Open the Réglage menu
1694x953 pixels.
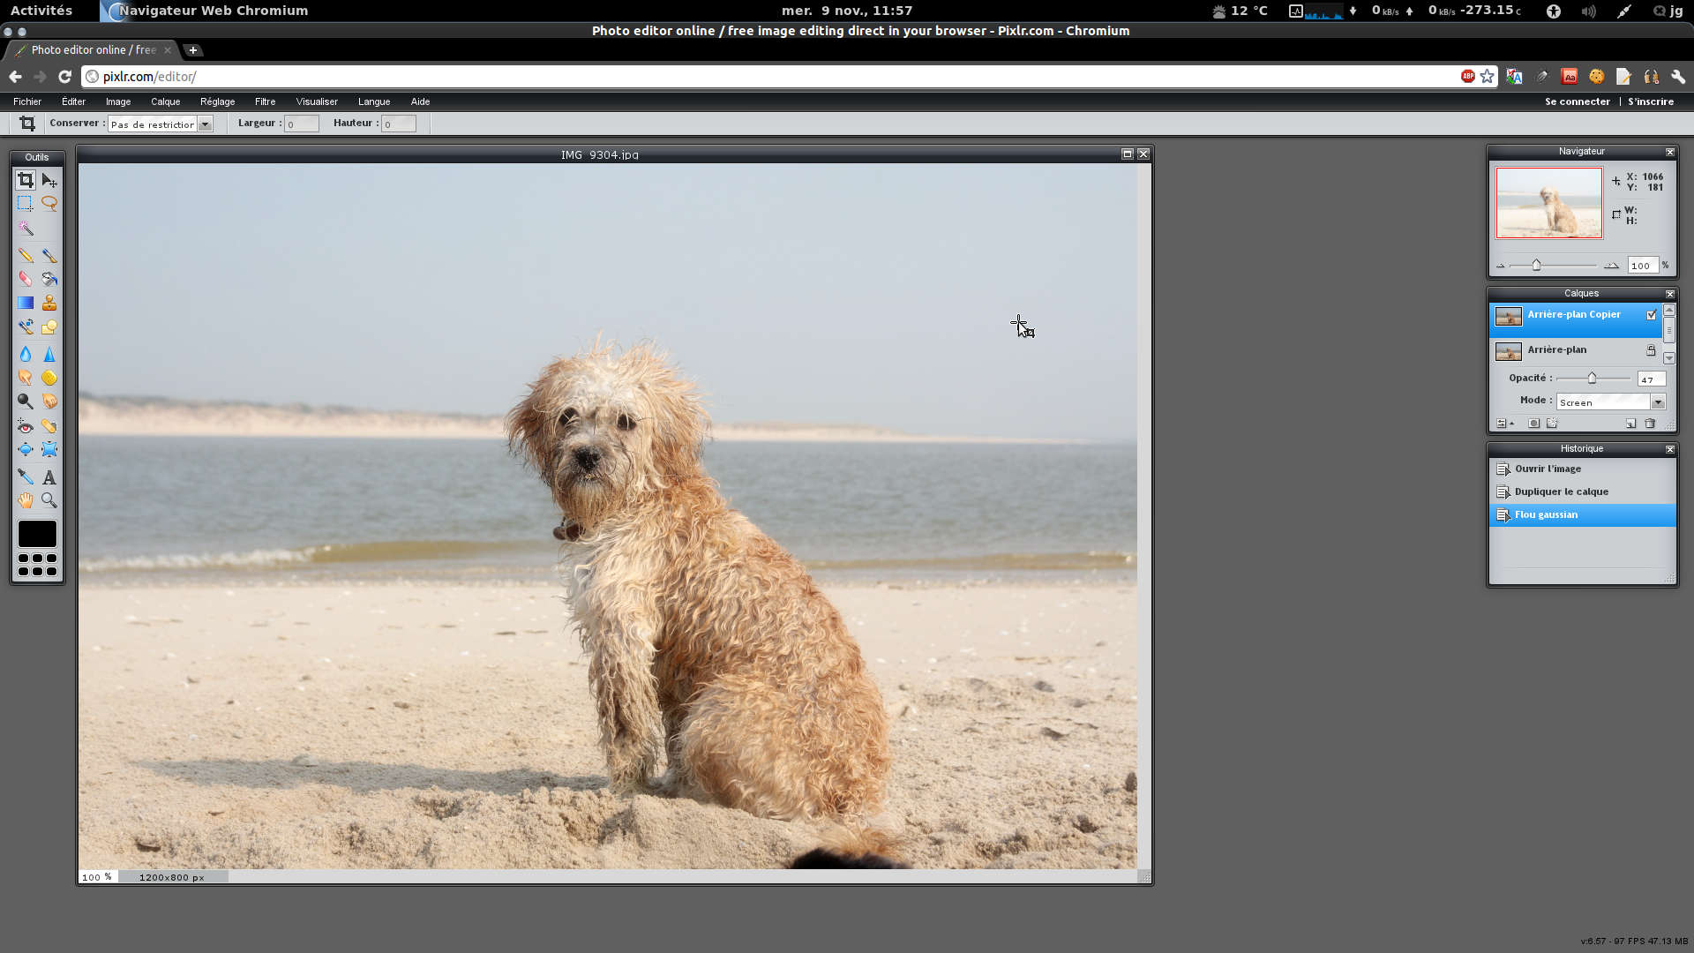pyautogui.click(x=217, y=101)
